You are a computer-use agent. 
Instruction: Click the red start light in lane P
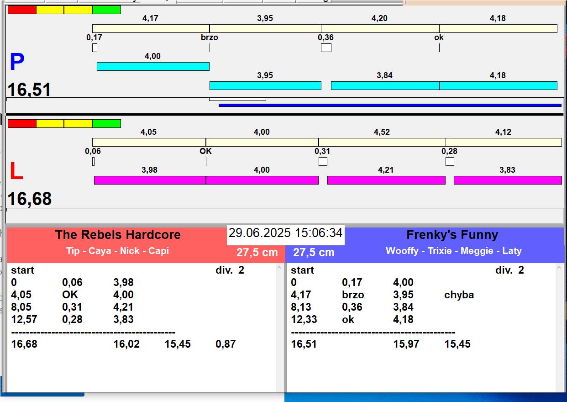point(22,10)
